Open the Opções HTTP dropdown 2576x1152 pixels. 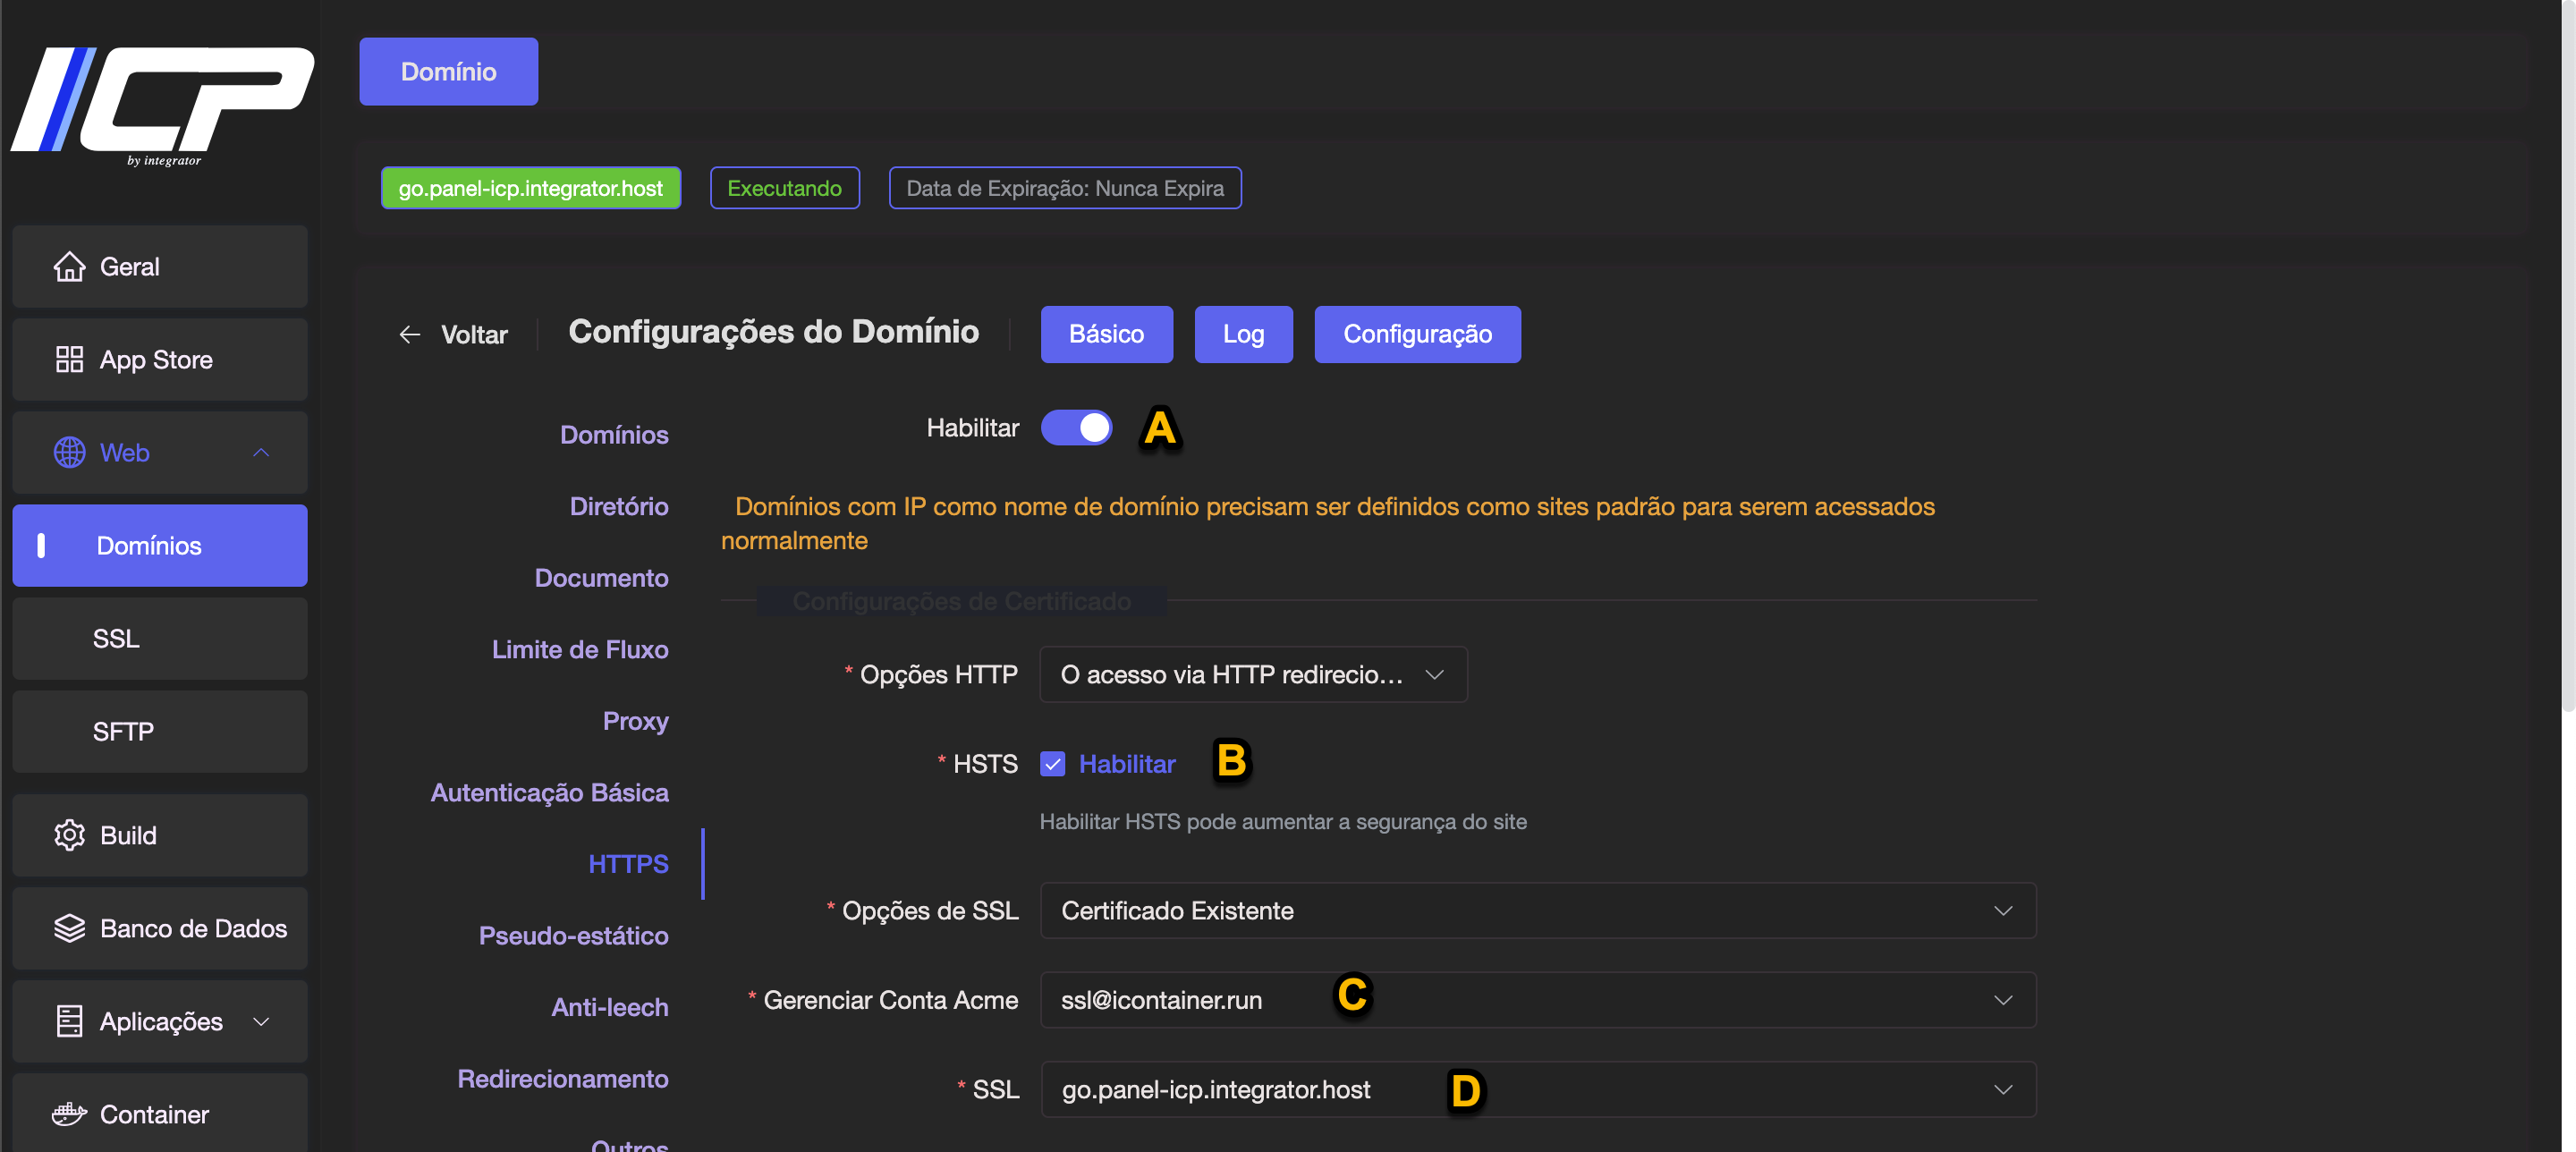[1252, 675]
